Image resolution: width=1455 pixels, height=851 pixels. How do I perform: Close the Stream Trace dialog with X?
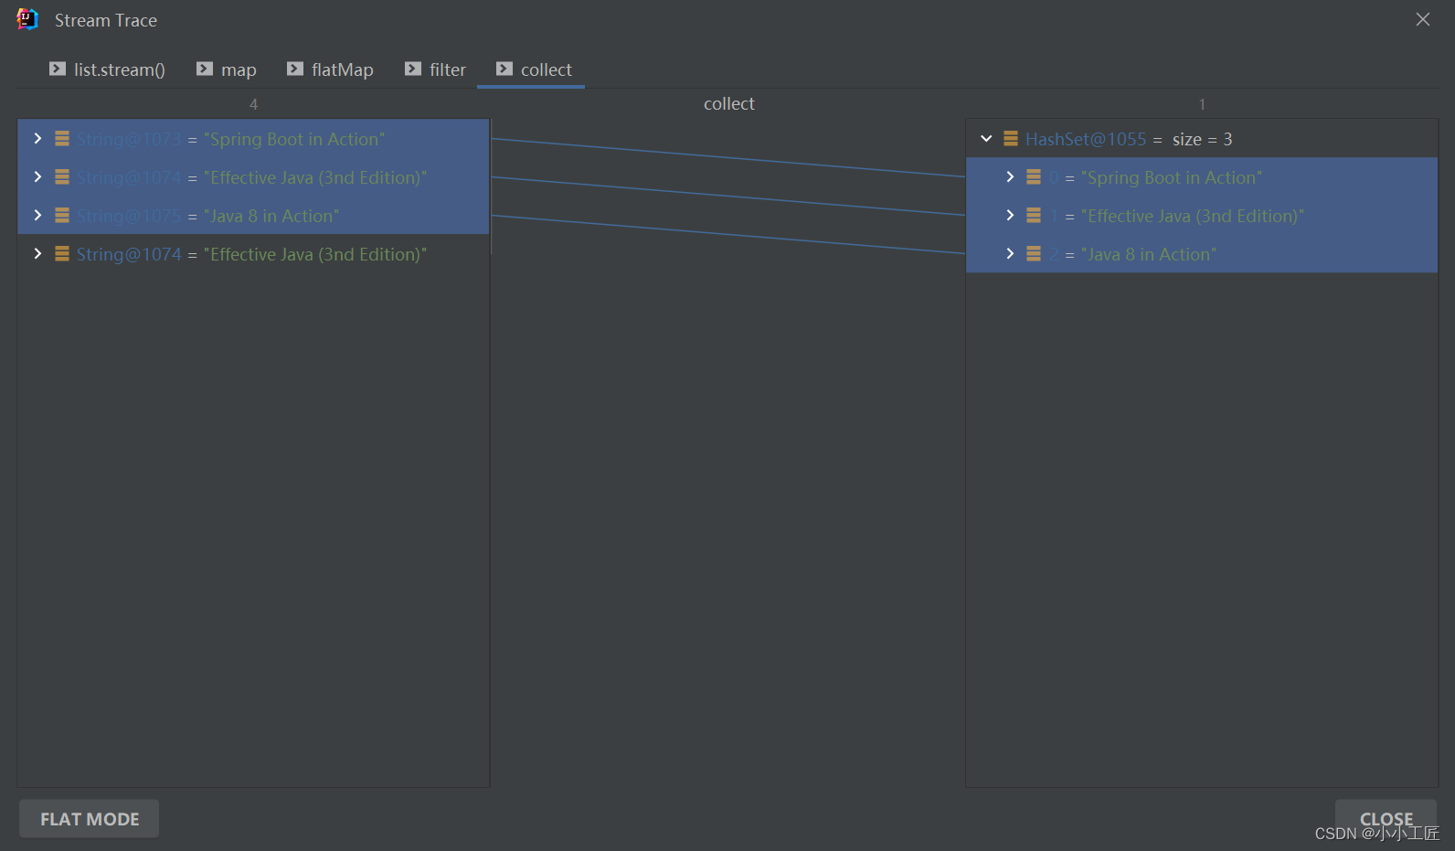tap(1423, 19)
